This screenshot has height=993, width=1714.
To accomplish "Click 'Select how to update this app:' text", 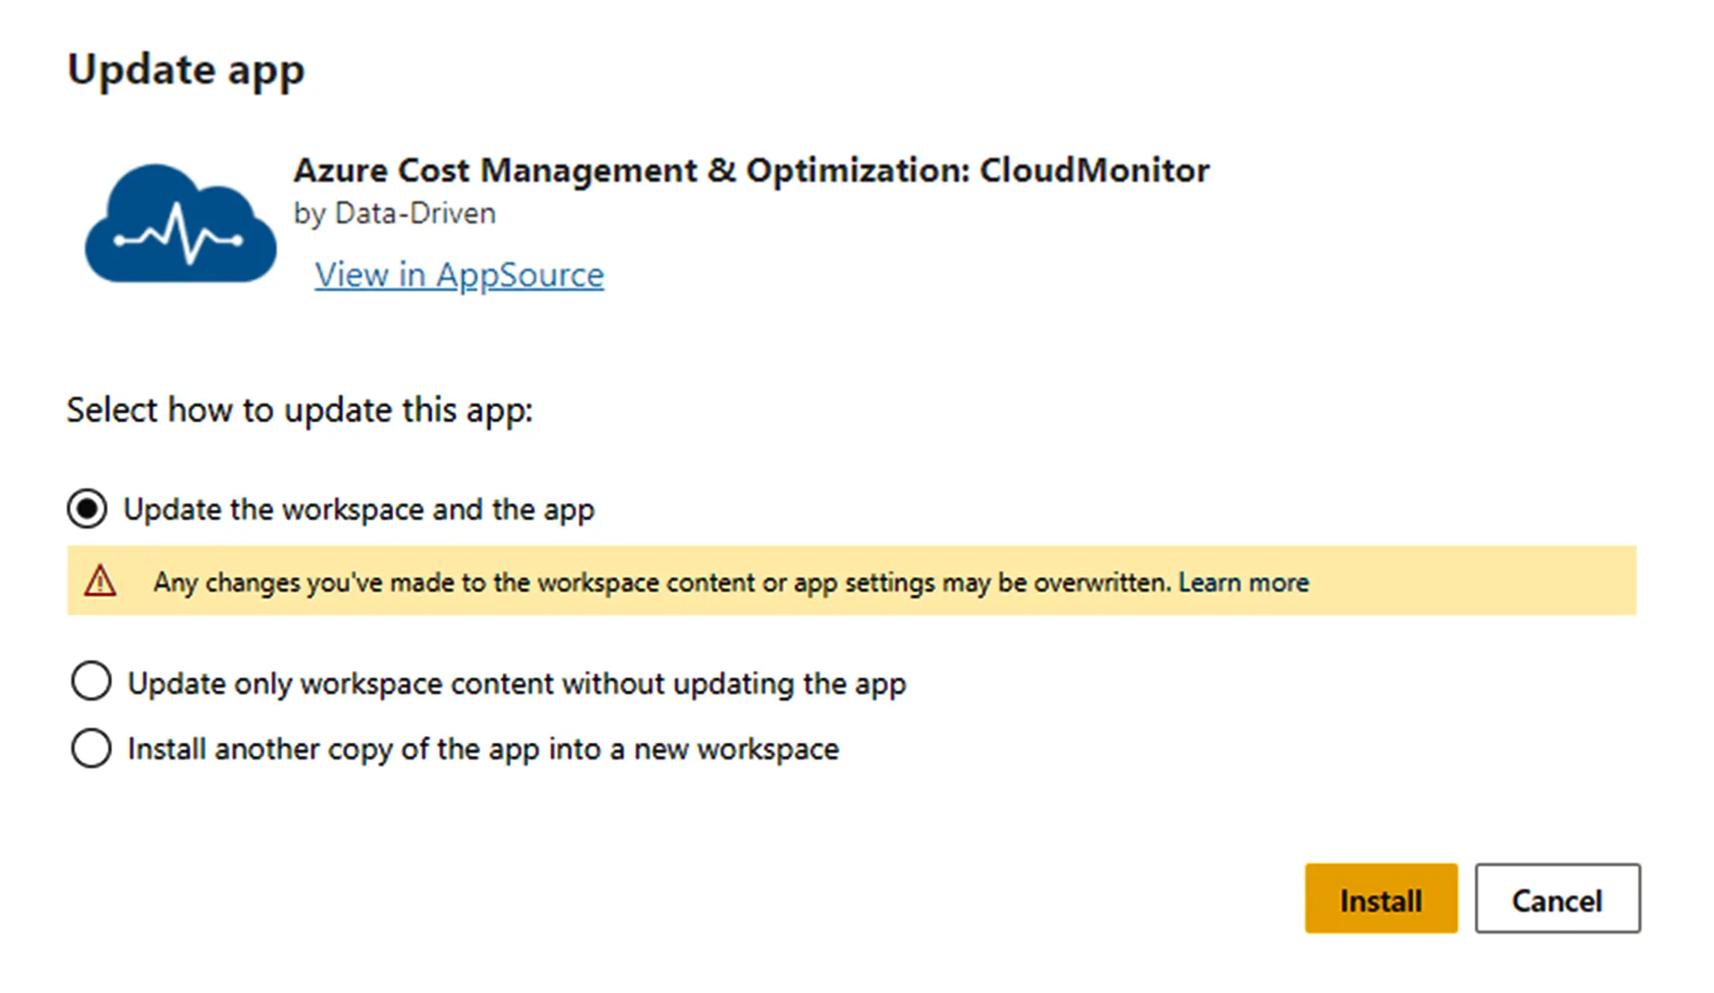I will [300, 410].
